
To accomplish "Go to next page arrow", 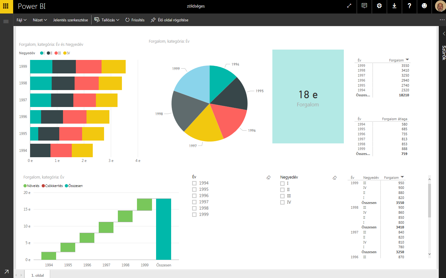I will (x=21, y=275).
